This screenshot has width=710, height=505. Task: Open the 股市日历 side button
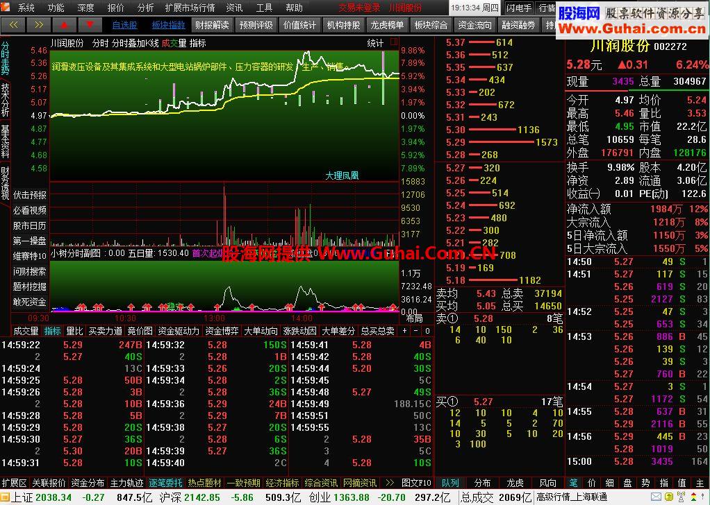click(30, 225)
